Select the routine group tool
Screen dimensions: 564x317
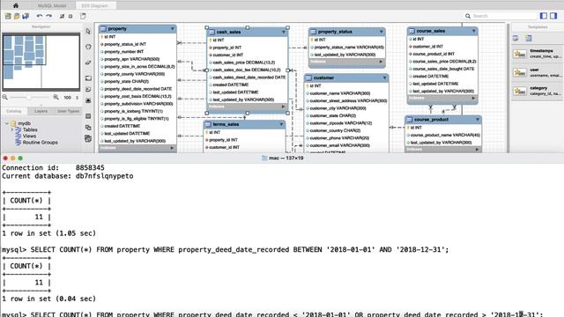pos(88,139)
